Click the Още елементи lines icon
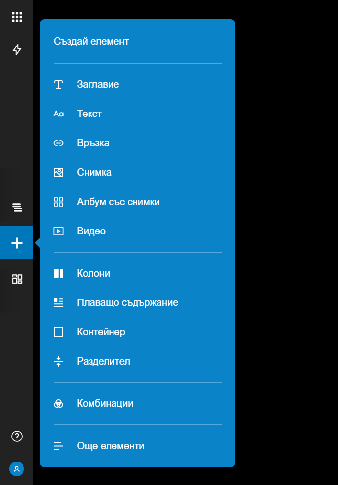Screen dimensions: 338x485 [x=58, y=446]
